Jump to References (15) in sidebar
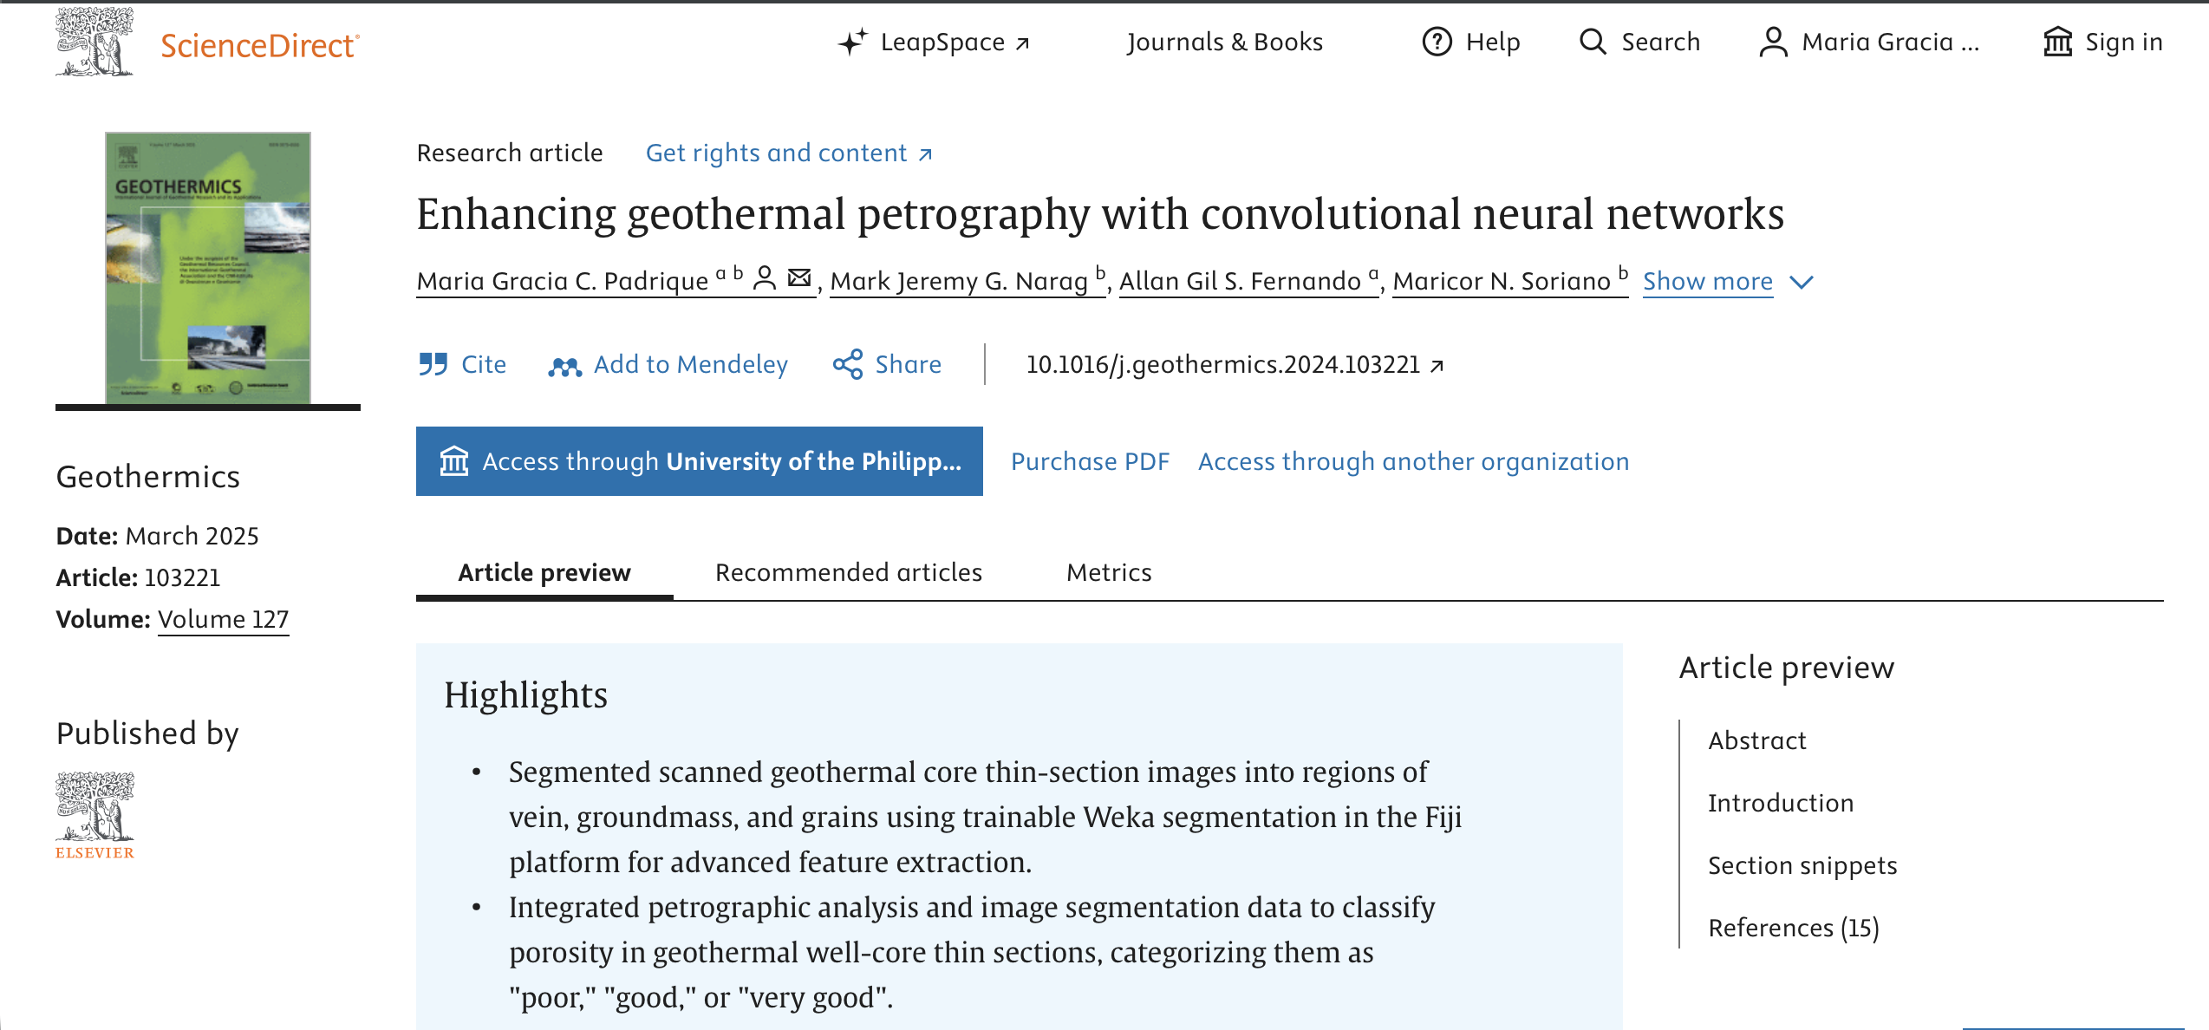Image resolution: width=2209 pixels, height=1030 pixels. pyautogui.click(x=1794, y=928)
